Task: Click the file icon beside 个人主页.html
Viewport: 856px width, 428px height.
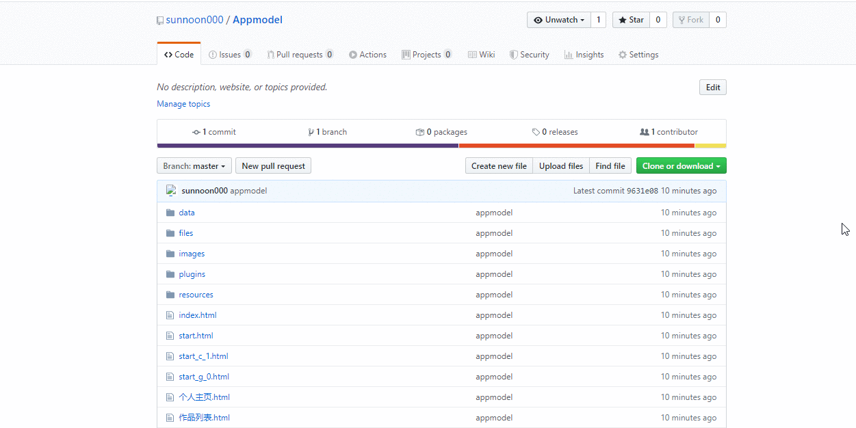Action: click(x=170, y=397)
